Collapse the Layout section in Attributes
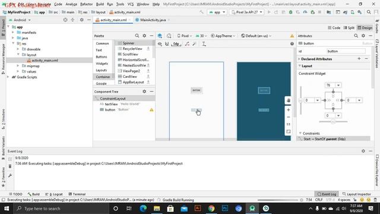The width and height of the screenshot is (380, 214). pos(300,66)
